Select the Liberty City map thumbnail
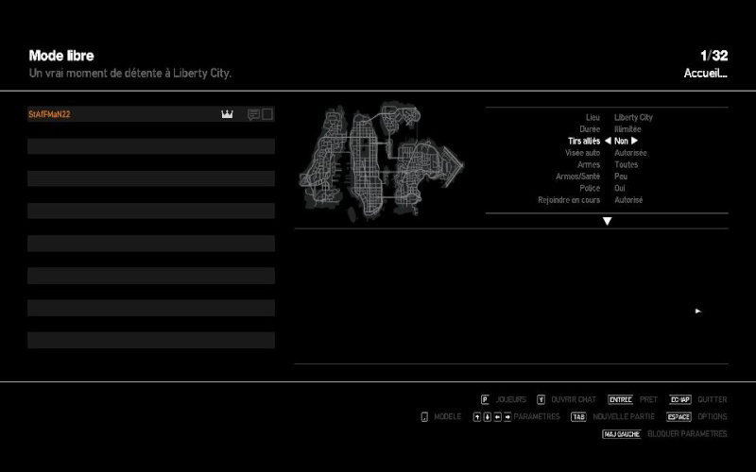The image size is (756, 472). pos(381,161)
